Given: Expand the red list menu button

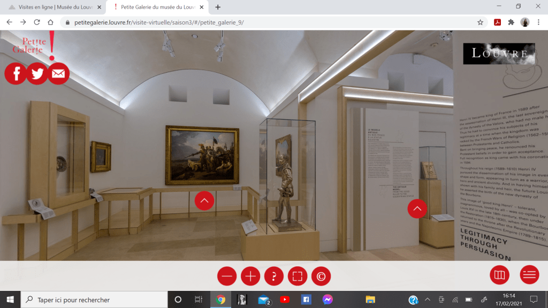Looking at the screenshot, I should [529, 275].
